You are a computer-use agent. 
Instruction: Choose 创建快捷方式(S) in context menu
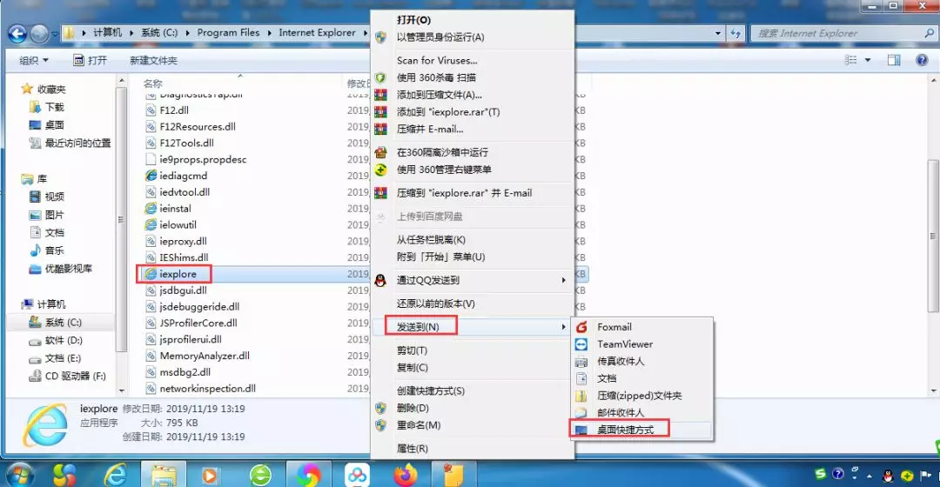tap(431, 390)
